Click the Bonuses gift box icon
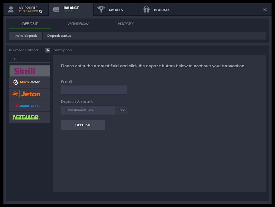Viewport: 275px width, 207px height. click(x=146, y=9)
